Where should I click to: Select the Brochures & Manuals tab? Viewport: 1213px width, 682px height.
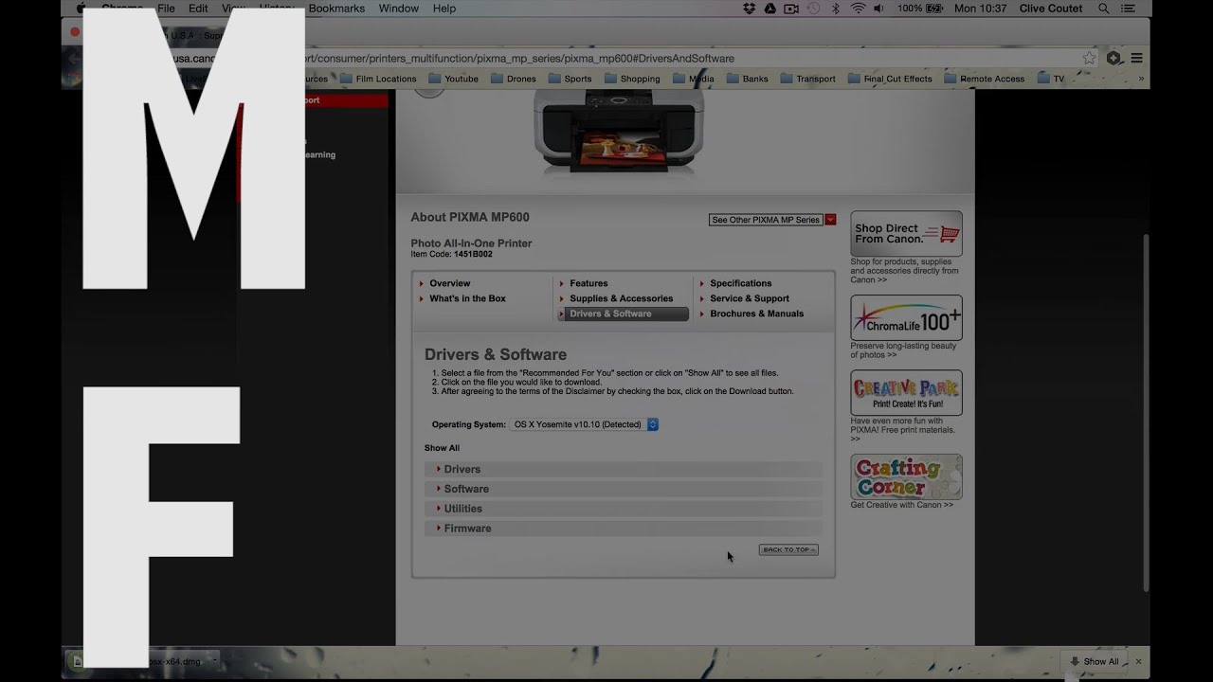coord(756,314)
